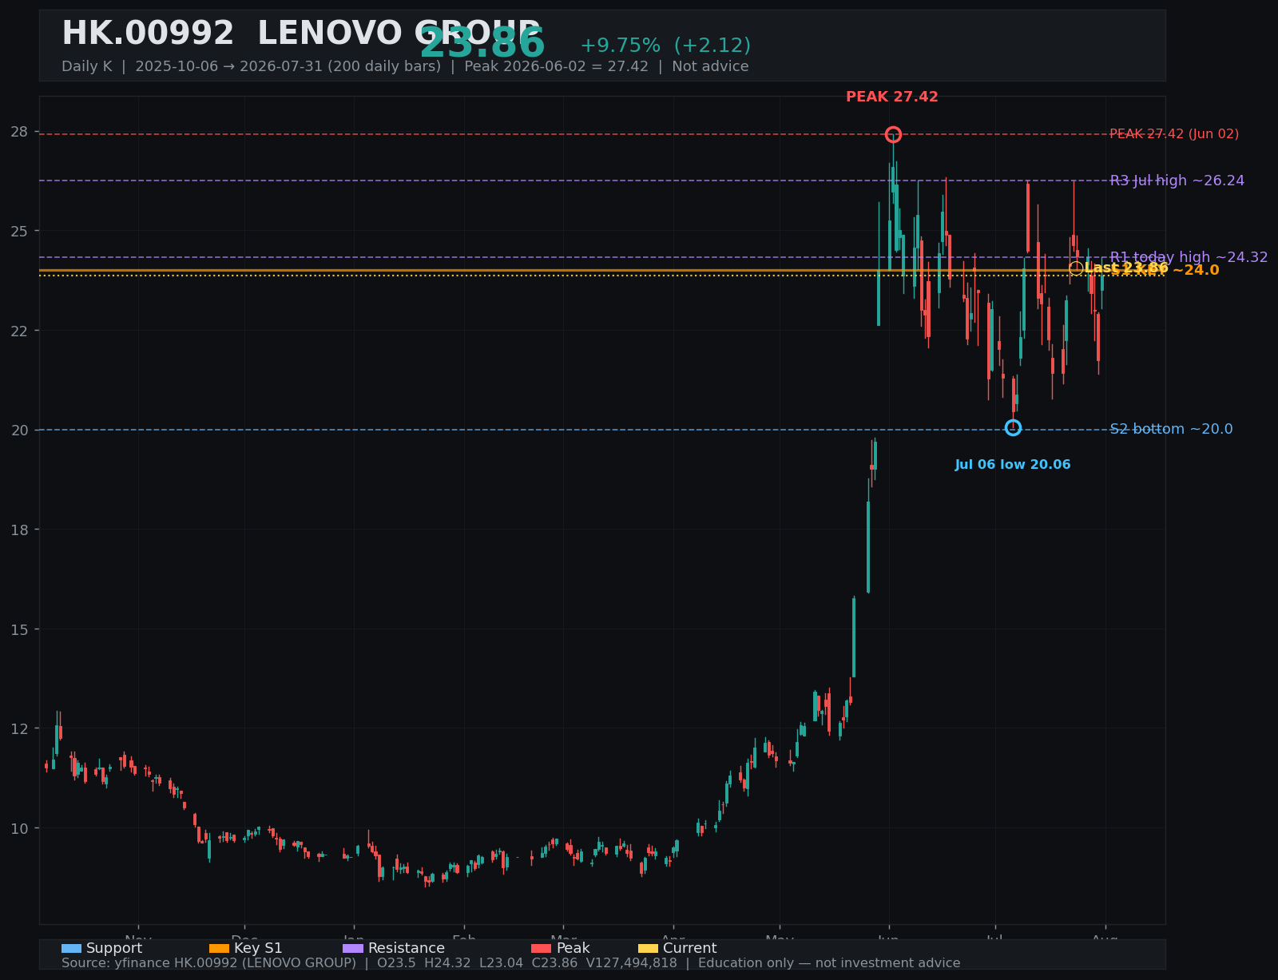Click the "Peak" legend label
Viewport: 1278px width, 980px height.
pos(574,948)
